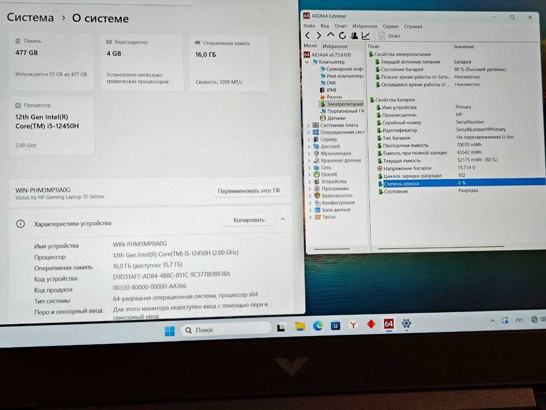This screenshot has width=546, height=410.
Task: Click the Система breadcrumb link
Action: 30,18
